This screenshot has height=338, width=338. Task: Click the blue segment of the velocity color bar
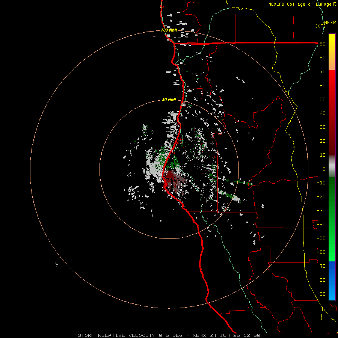pos(332,281)
